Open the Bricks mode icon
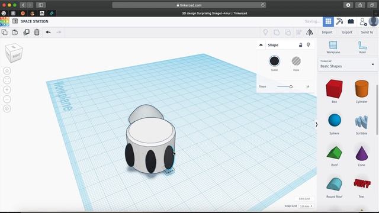The height and width of the screenshot is (213, 379). 351,21
